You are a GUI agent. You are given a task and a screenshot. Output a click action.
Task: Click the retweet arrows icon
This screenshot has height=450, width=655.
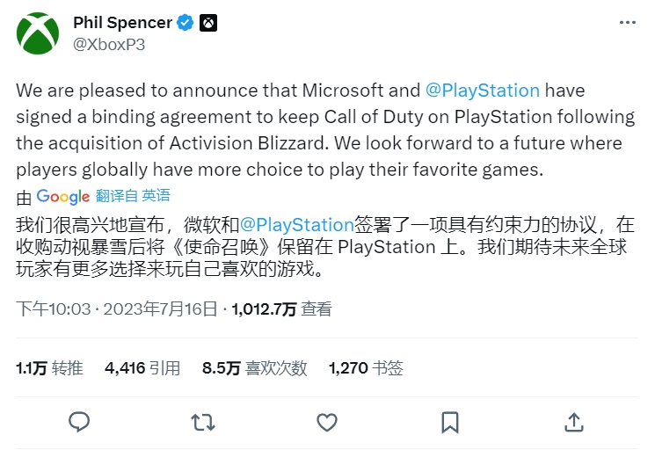click(x=203, y=422)
